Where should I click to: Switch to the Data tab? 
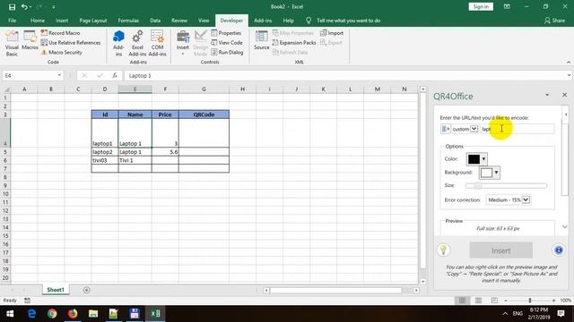(x=155, y=21)
